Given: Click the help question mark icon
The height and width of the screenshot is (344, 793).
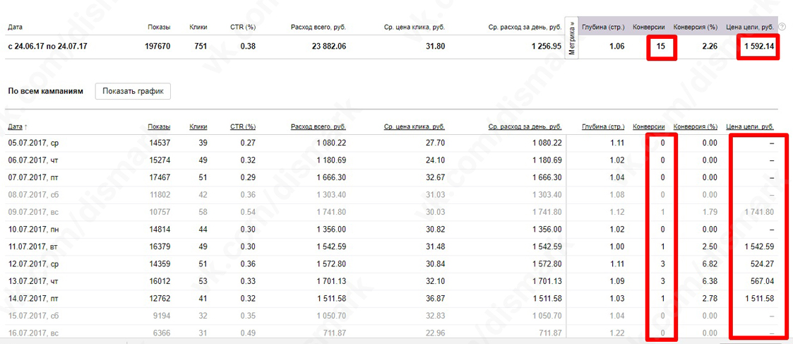Looking at the screenshot, I should pyautogui.click(x=782, y=27).
